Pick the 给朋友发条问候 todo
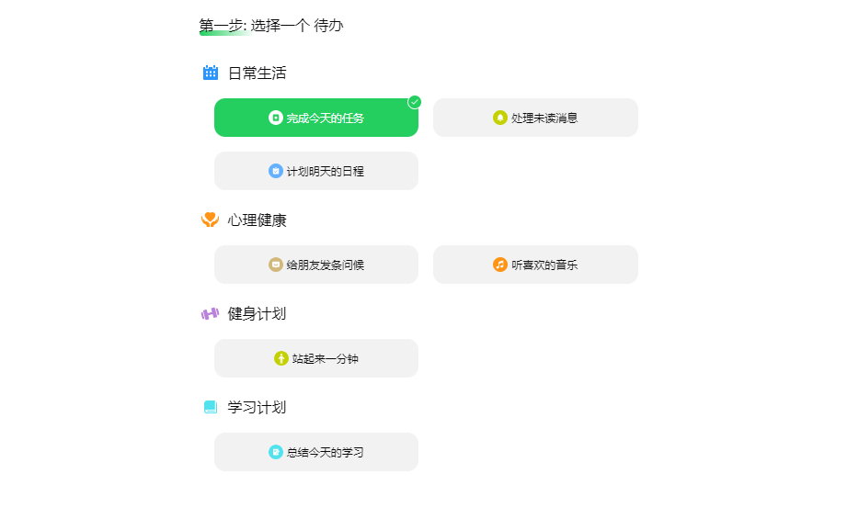This screenshot has height=519, width=859. point(316,265)
